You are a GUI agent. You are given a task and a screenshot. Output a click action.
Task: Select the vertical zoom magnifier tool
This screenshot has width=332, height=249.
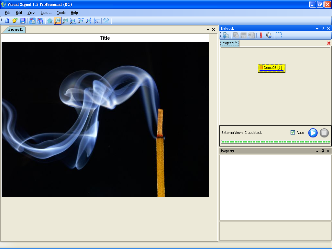[65, 21]
